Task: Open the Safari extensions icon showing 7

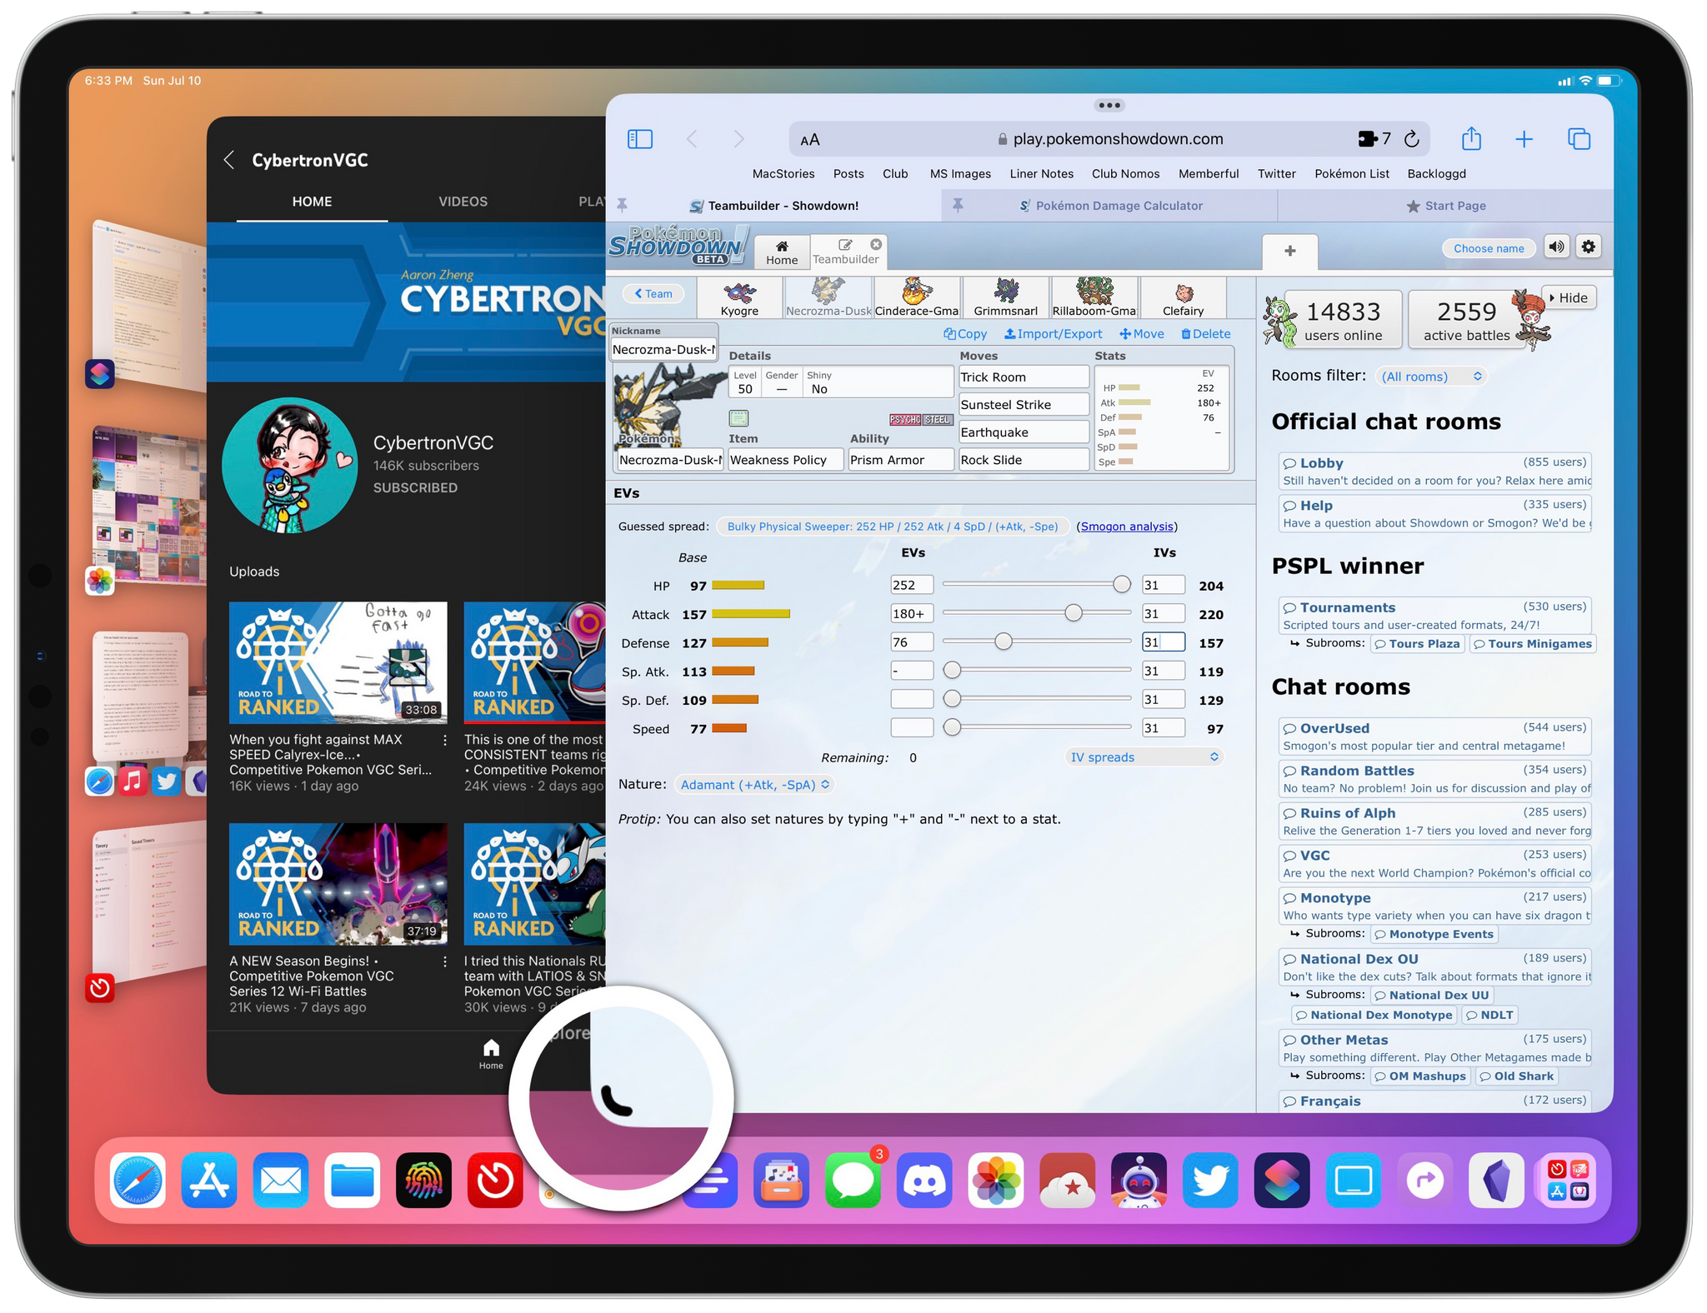Action: (x=1374, y=139)
